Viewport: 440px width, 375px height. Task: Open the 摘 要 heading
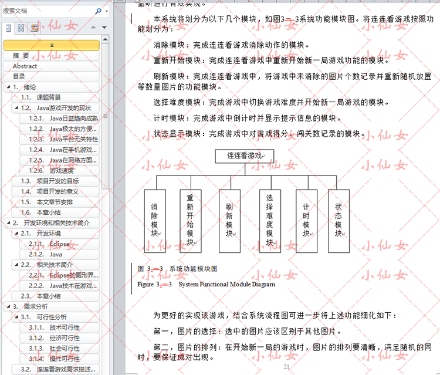tap(52, 56)
